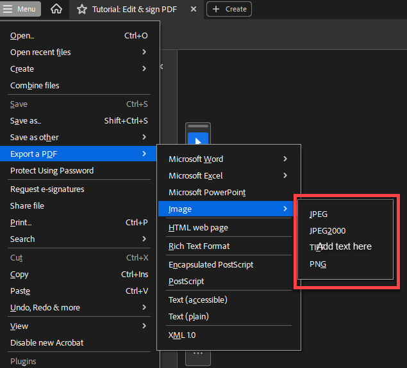Click Request e-signatures menu item
Screen dimensions: 407x368
pos(47,189)
